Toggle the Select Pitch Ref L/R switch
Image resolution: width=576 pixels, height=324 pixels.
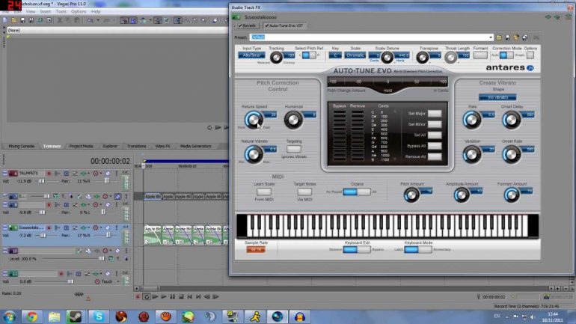tap(309, 55)
